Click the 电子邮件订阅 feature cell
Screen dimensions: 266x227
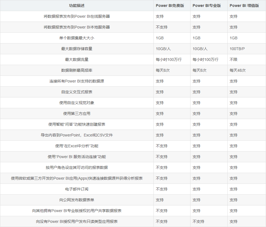coord(77,189)
